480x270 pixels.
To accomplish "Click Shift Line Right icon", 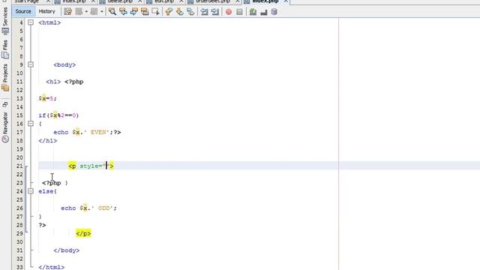I will [x=215, y=12].
